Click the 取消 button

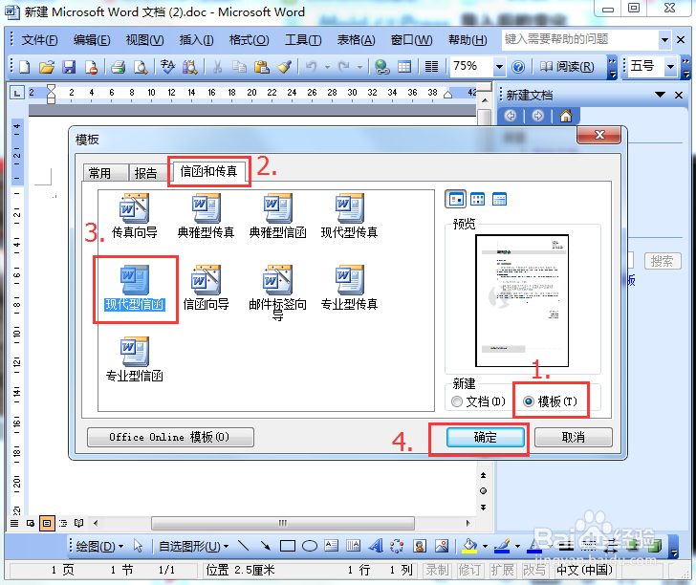573,437
